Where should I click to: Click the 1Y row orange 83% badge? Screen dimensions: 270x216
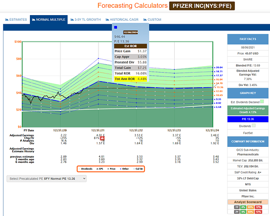point(250,207)
